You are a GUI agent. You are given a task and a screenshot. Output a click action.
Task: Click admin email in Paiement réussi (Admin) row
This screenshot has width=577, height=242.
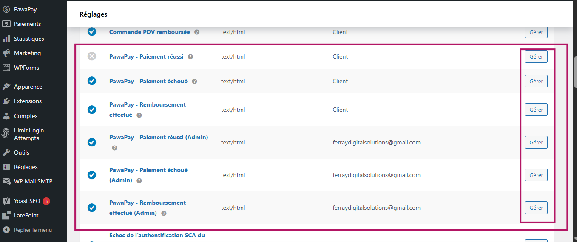click(377, 142)
